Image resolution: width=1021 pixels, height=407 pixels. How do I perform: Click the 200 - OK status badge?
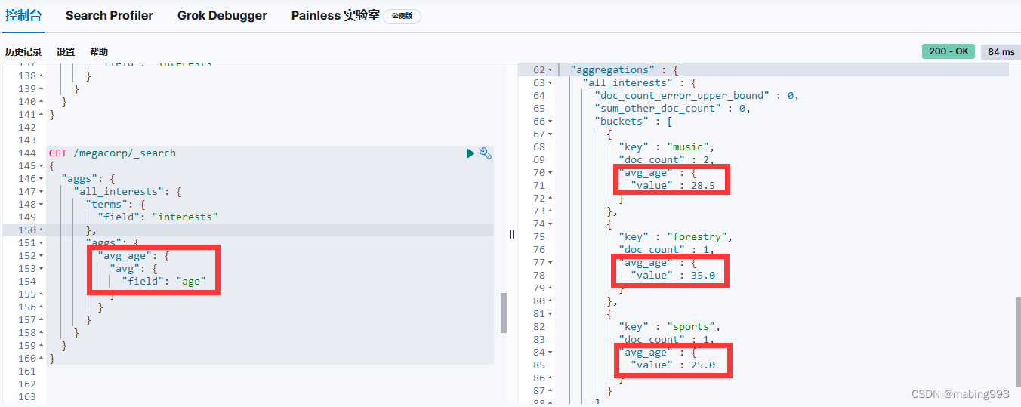tap(949, 51)
